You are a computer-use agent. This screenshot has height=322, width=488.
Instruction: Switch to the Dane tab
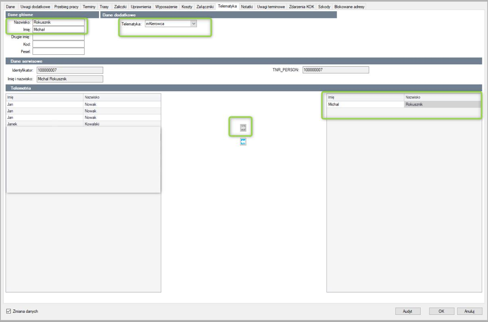(10, 7)
